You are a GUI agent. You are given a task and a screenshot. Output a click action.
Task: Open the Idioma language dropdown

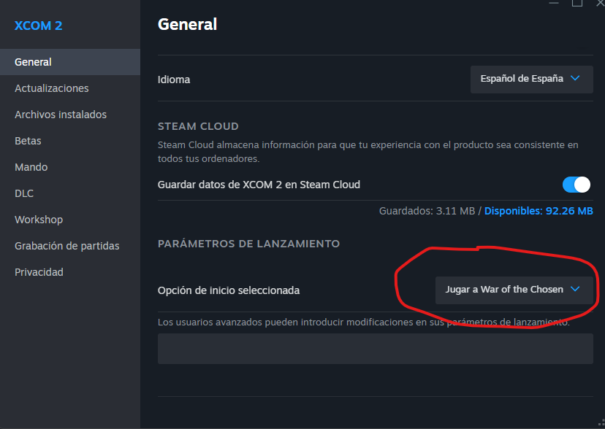tap(531, 79)
